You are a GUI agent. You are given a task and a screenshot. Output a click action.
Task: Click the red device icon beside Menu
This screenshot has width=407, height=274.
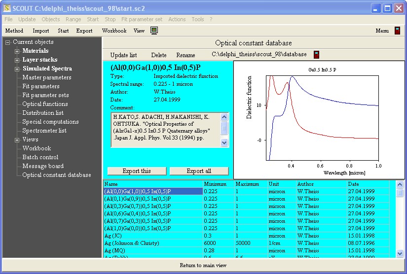[397, 31]
